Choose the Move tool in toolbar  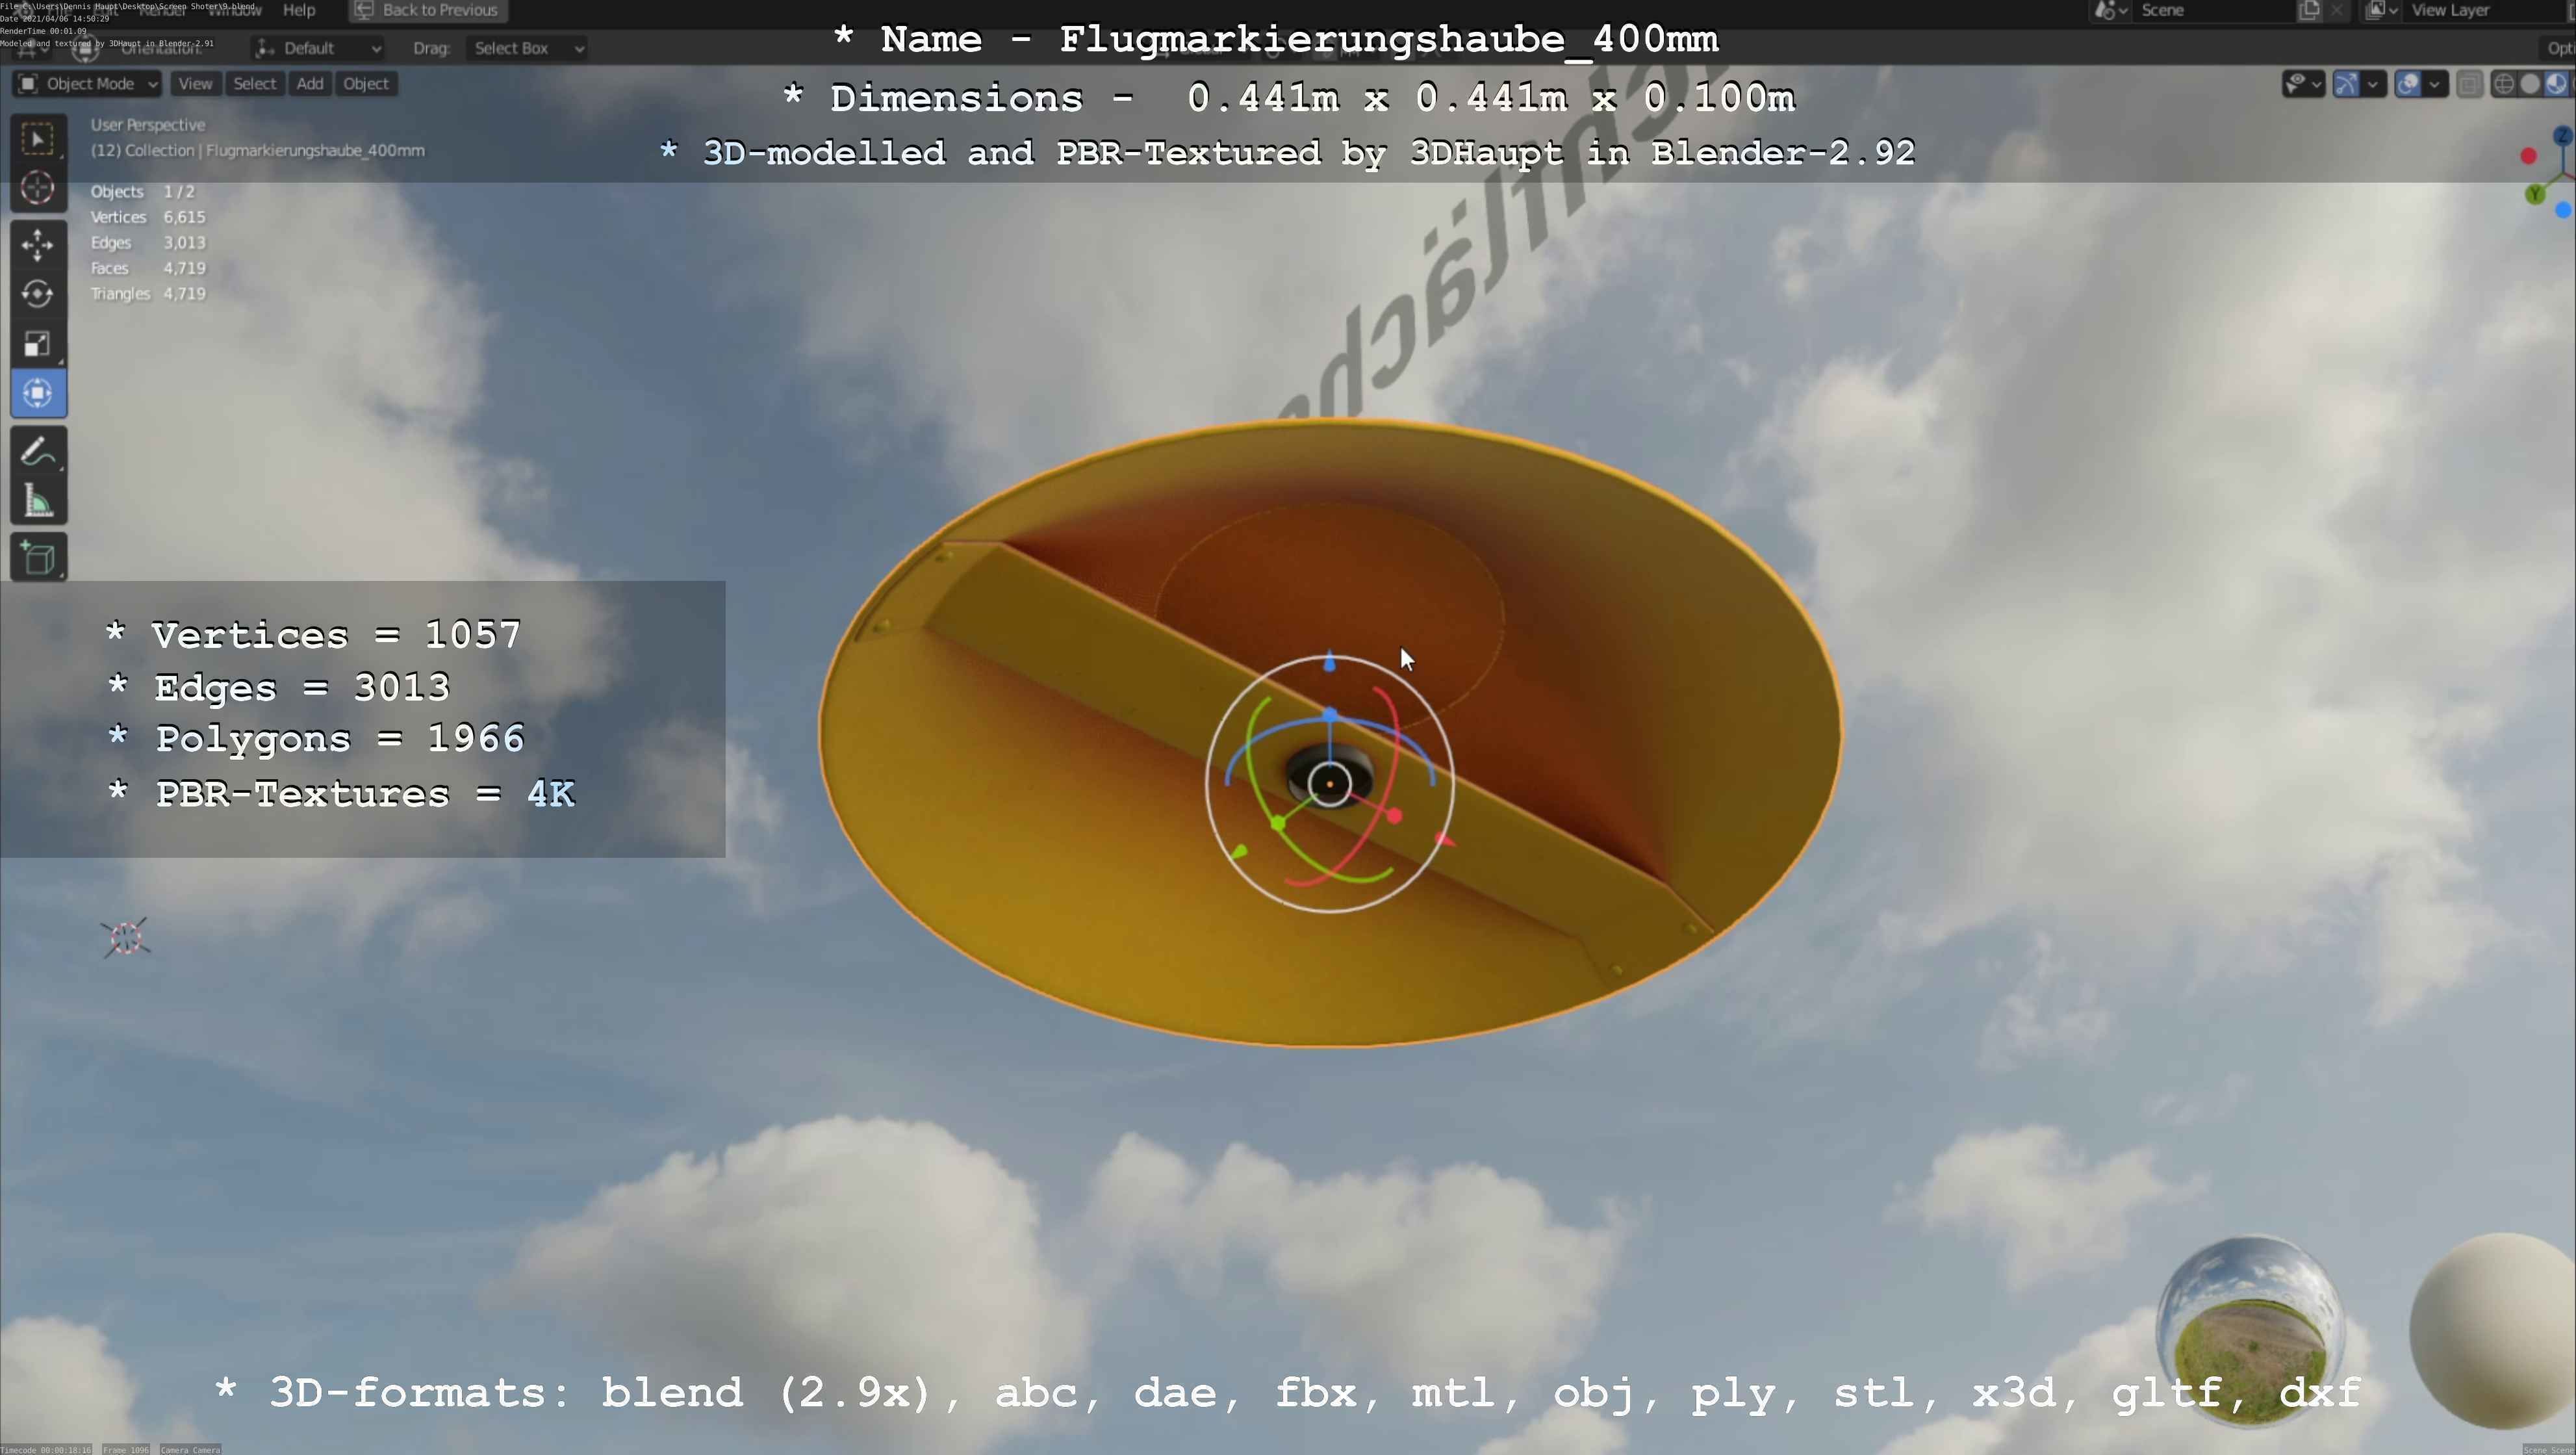pyautogui.click(x=38, y=244)
